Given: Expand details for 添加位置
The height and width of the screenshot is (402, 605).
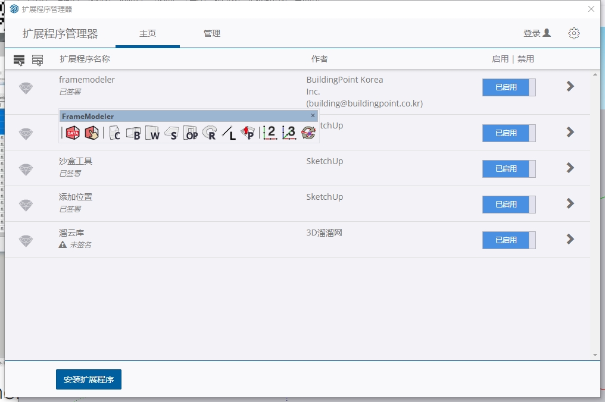Looking at the screenshot, I should click(570, 203).
